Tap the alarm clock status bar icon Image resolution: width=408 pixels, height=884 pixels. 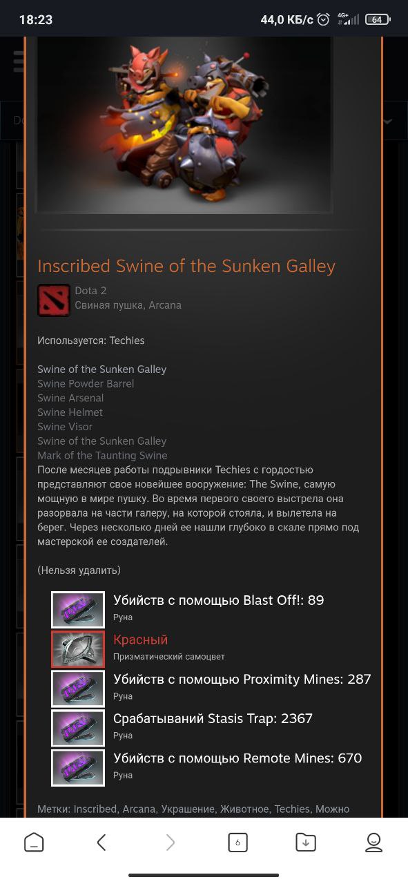[x=323, y=20]
